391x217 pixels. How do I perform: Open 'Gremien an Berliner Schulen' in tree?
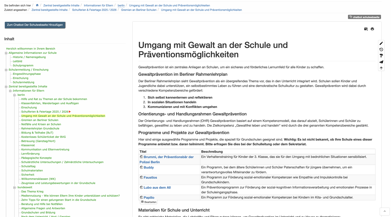[x=40, y=120]
